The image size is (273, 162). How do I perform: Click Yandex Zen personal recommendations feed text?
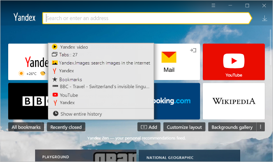pyautogui.click(x=136, y=138)
